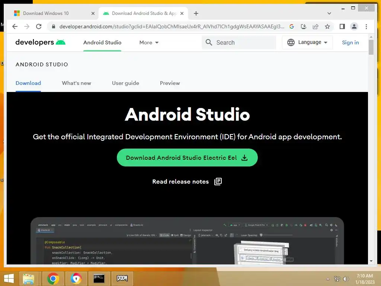381x286 pixels.
Task: Click the network tray icon
Action: tap(337, 279)
